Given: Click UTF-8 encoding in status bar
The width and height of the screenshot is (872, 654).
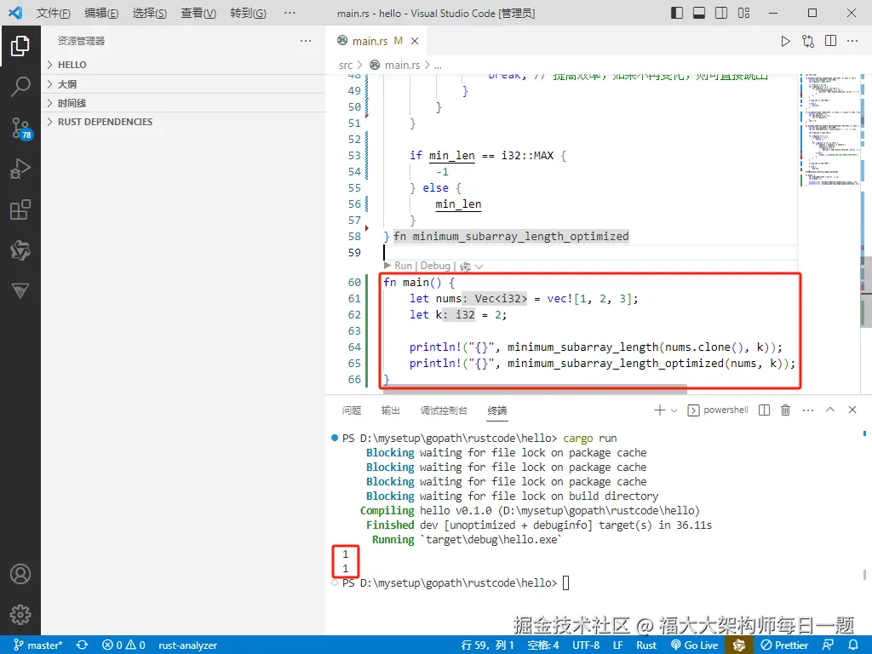Looking at the screenshot, I should click(586, 645).
